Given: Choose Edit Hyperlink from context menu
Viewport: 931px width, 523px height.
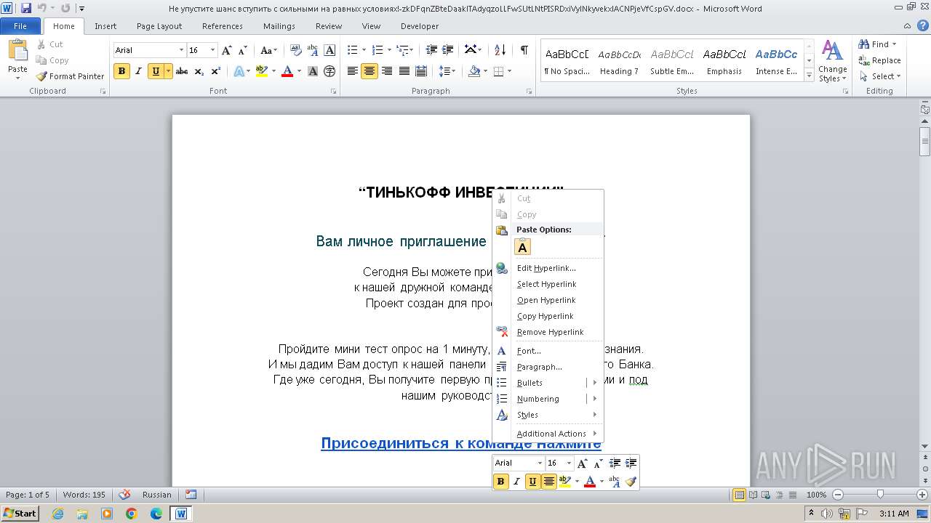Looking at the screenshot, I should 548,268.
